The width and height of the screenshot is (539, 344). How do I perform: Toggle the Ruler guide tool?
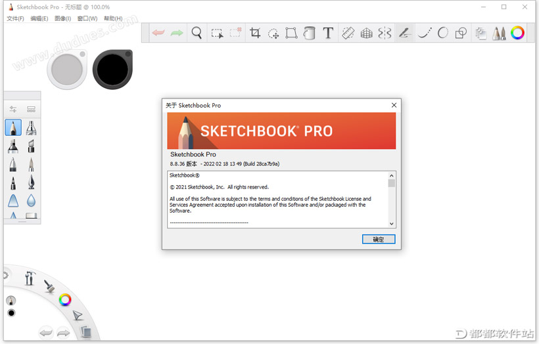348,33
